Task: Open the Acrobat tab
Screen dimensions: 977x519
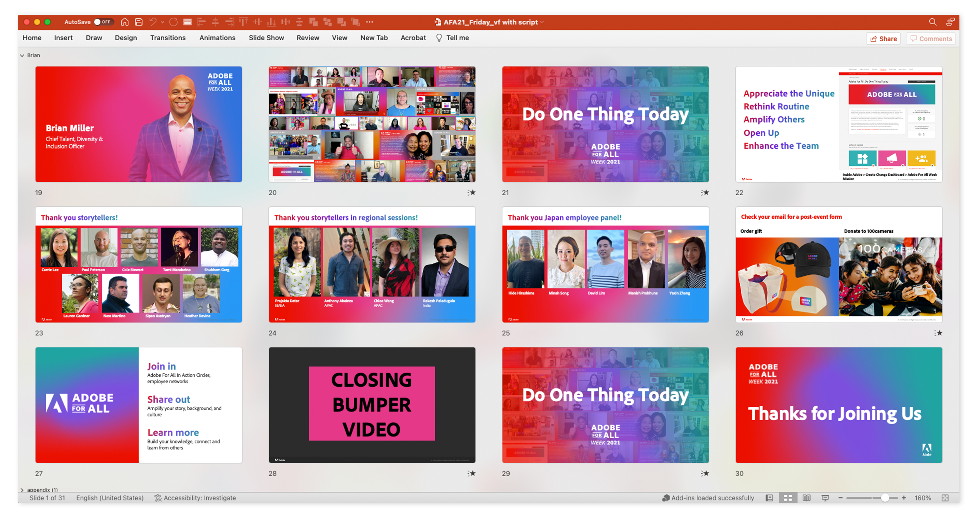Action: 413,38
